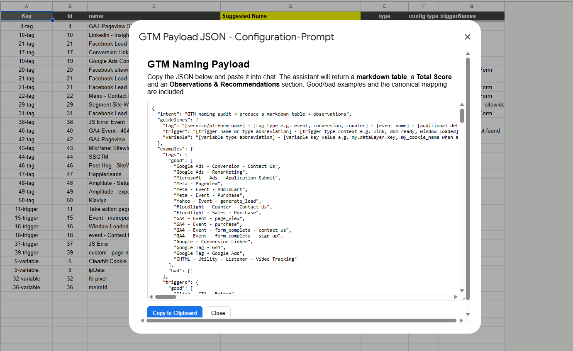The image size is (573, 351).
Task: Click the cell 50-tag
Action: tap(27, 200)
